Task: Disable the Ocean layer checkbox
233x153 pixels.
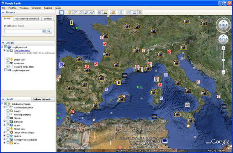Action: coord(8,125)
